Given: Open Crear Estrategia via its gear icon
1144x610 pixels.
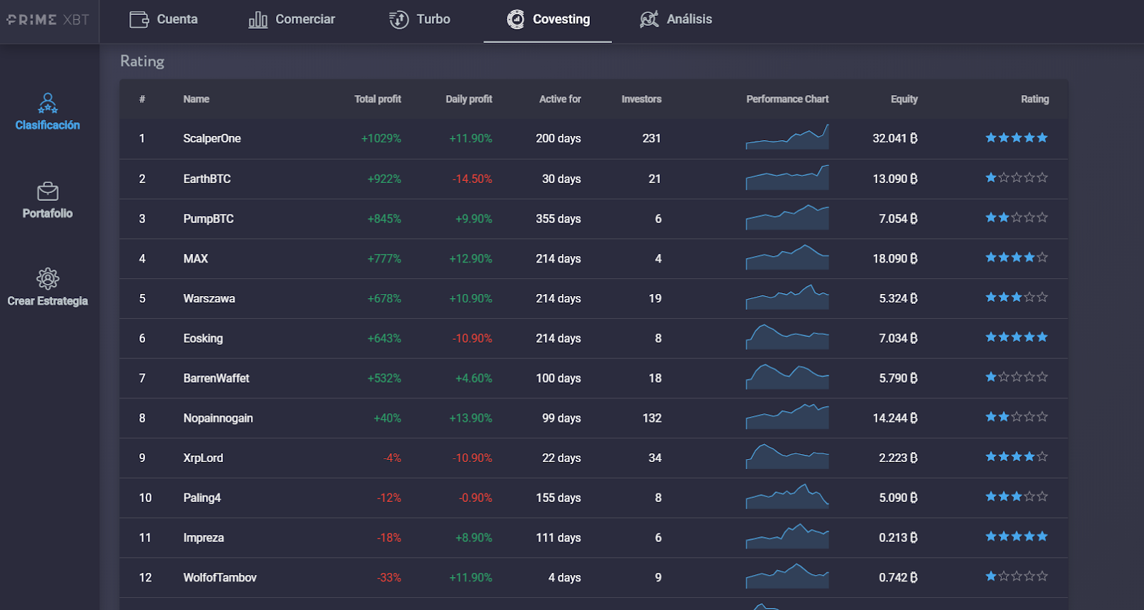Looking at the screenshot, I should [48, 279].
